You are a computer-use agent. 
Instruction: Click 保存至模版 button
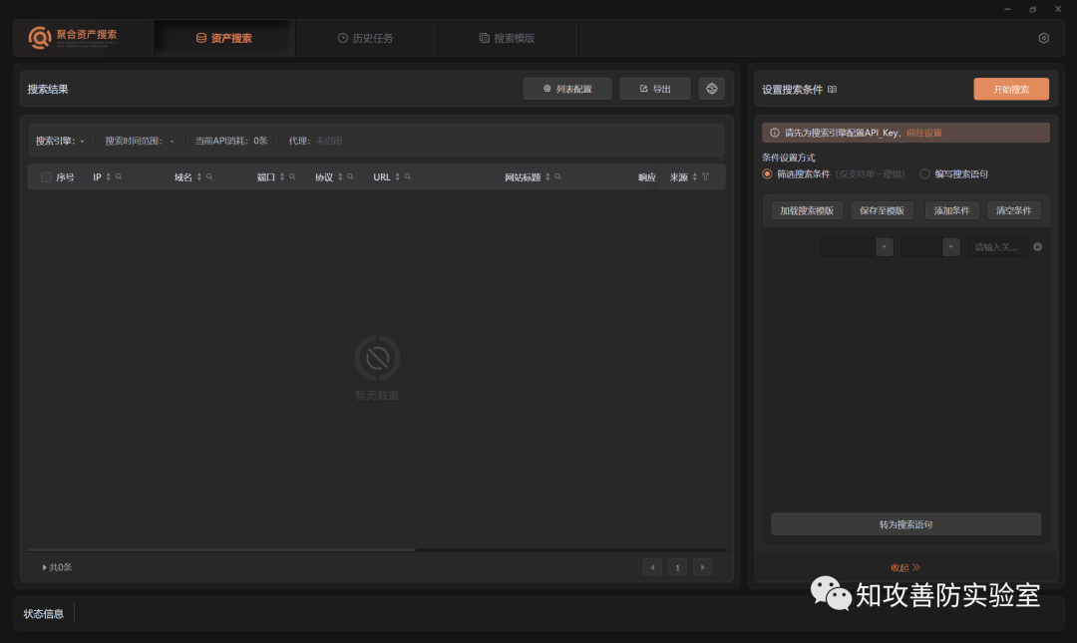(882, 210)
